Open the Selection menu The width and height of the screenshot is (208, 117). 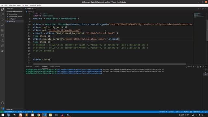click(12, 6)
